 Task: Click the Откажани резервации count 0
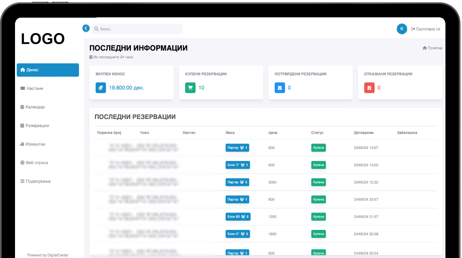pos(379,88)
